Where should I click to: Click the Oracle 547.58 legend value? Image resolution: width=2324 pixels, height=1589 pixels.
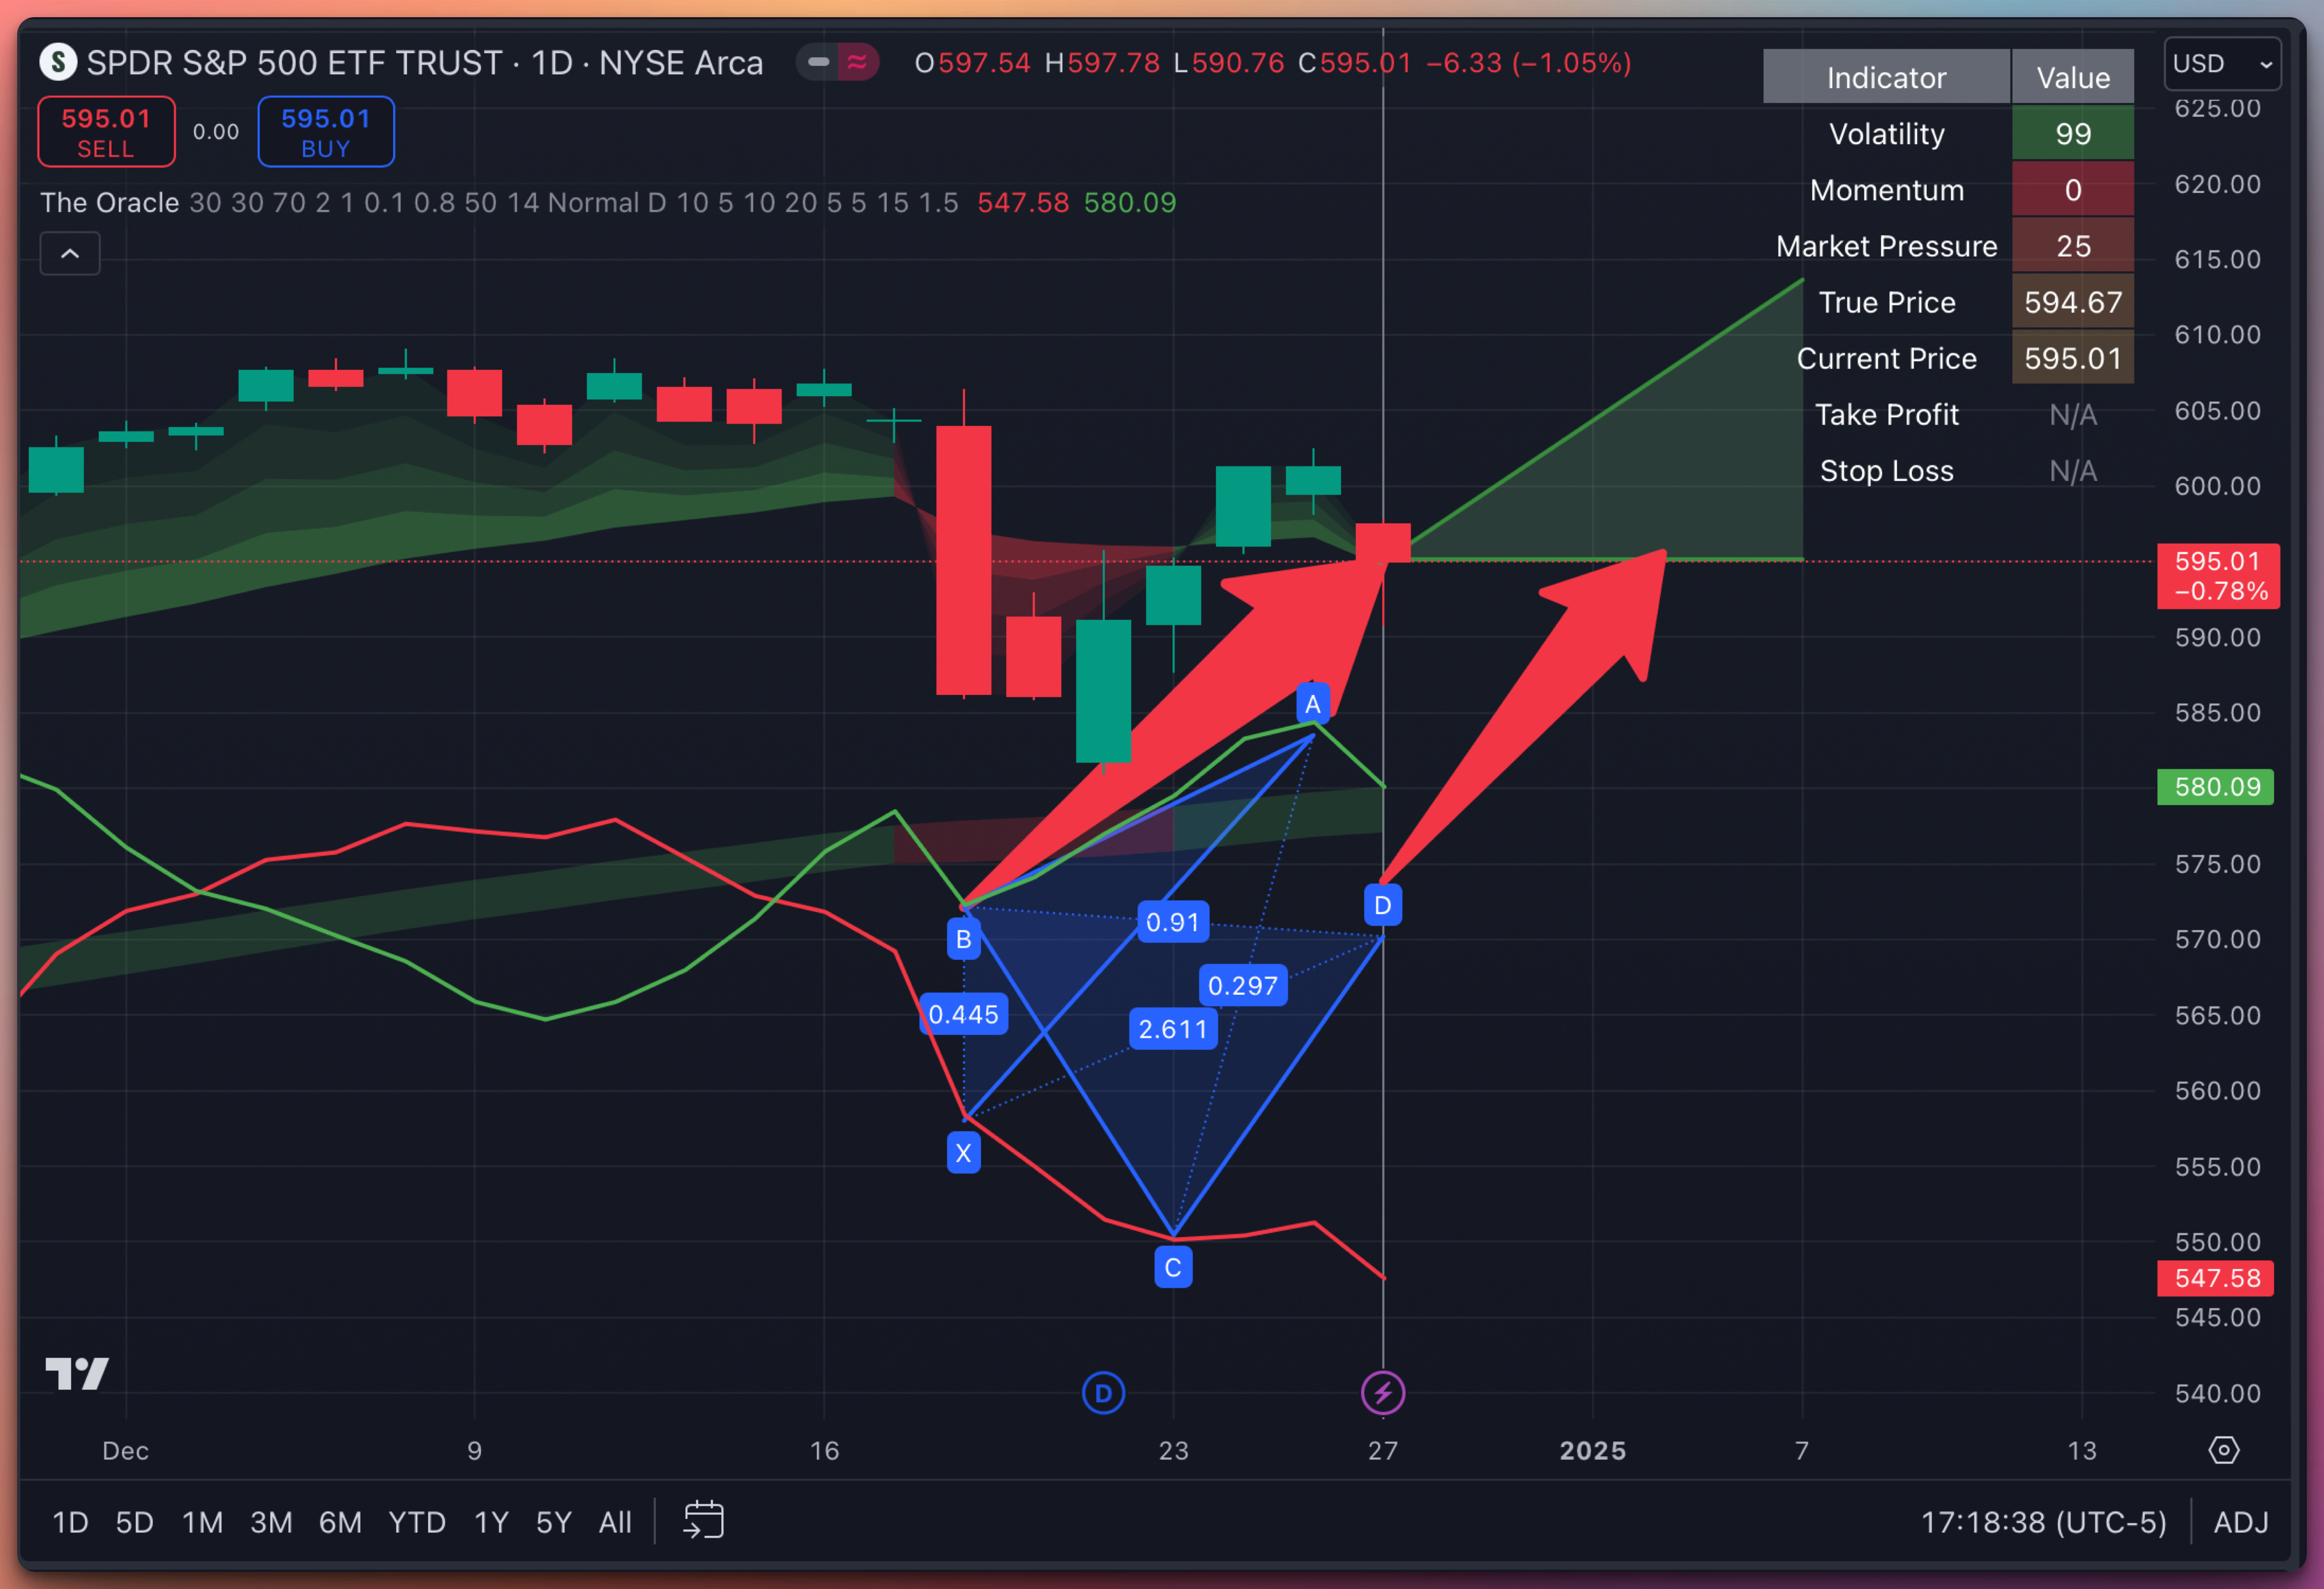click(1022, 203)
